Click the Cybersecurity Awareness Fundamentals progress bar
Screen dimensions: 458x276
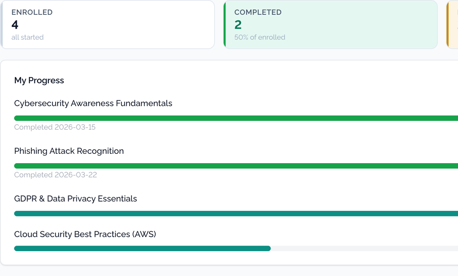(236, 118)
